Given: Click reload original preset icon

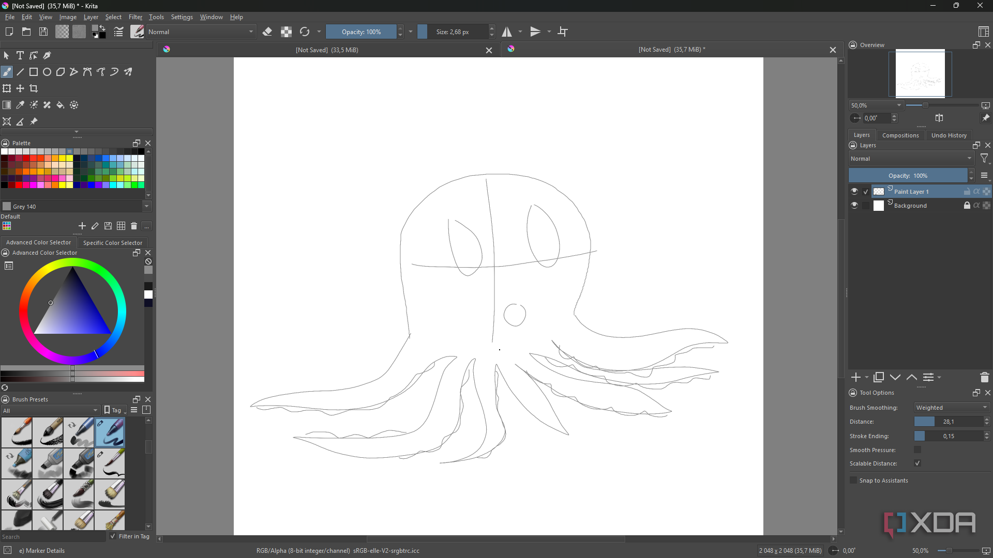Looking at the screenshot, I should coord(305,32).
